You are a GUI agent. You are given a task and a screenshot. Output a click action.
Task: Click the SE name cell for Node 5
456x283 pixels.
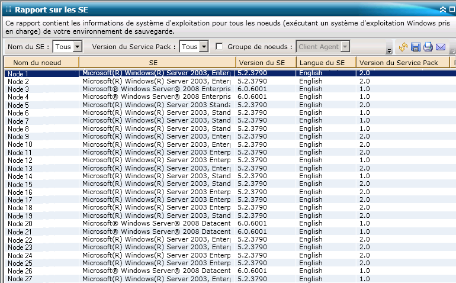(x=156, y=105)
